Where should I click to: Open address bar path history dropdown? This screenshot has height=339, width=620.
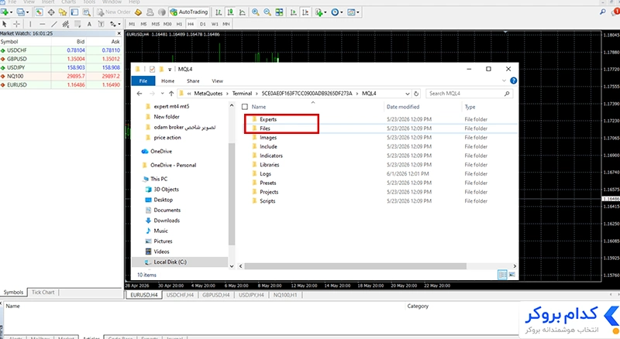click(408, 94)
